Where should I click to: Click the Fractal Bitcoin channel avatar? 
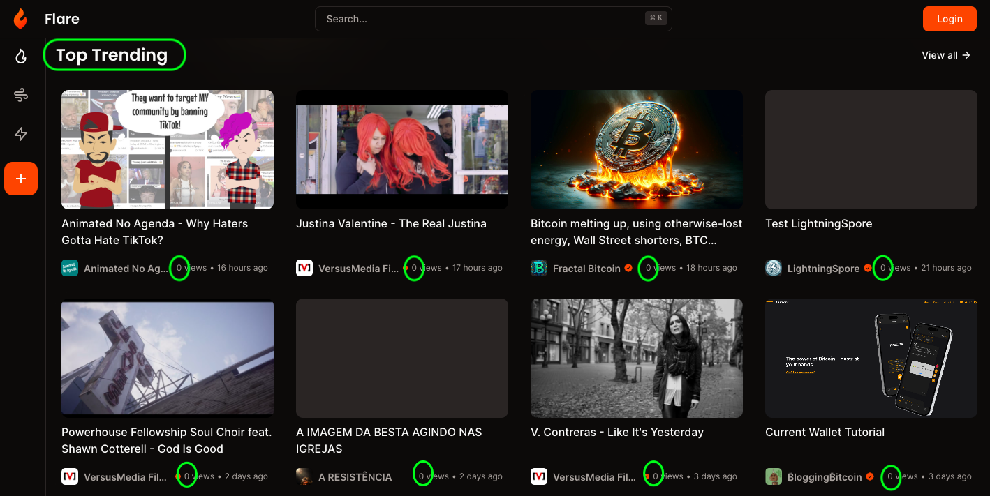coord(539,268)
